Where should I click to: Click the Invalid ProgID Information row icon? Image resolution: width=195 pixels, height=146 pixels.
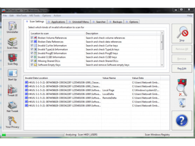(x=35, y=53)
